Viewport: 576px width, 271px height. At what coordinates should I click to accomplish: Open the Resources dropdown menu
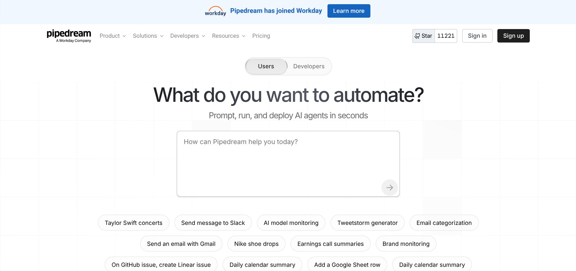[228, 36]
